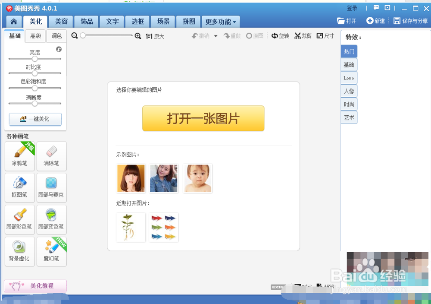
Task: Switch to the 场景 tab
Action: point(163,22)
